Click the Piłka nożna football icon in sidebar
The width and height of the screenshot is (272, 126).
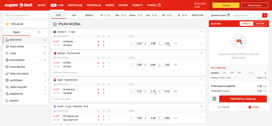[7, 47]
